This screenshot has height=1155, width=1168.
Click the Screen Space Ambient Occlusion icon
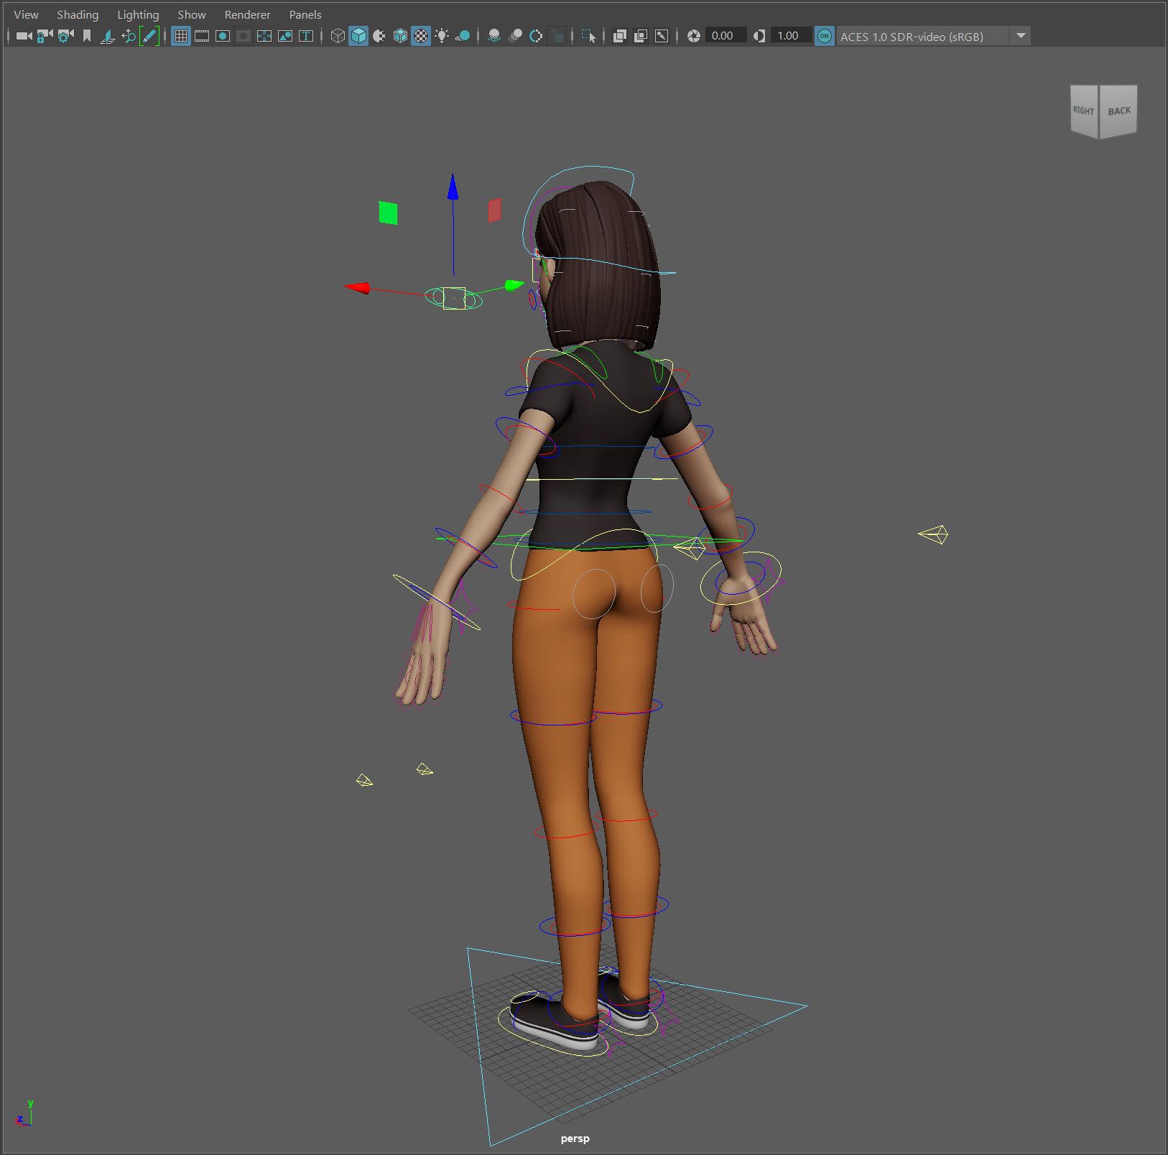(x=494, y=36)
